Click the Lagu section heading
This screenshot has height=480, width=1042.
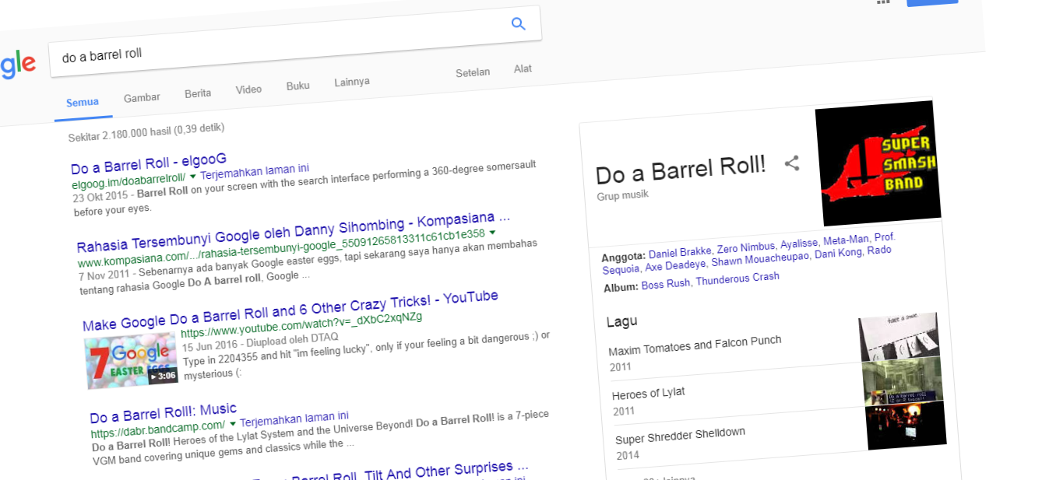tap(621, 321)
